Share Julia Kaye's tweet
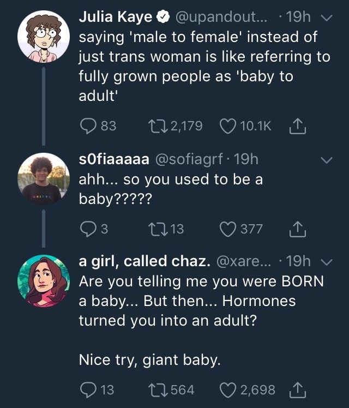Image resolution: width=349 pixels, height=408 pixels. pos(298,126)
